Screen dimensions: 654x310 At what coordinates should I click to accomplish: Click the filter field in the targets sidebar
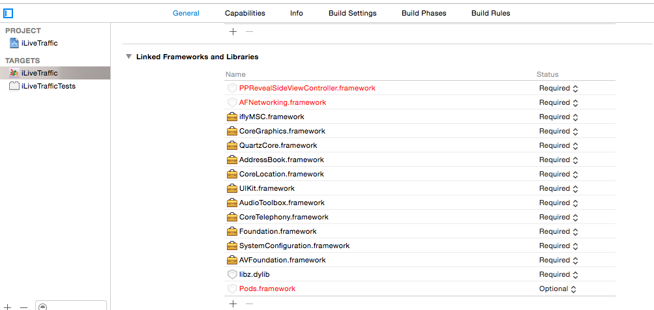71,306
